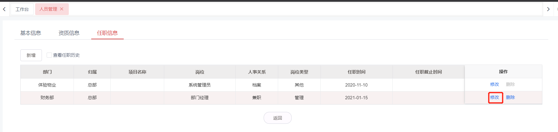Click the 部门 column header
The width and height of the screenshot is (558, 132).
[47, 72]
